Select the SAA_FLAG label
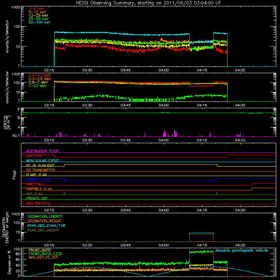The height and width of the screenshot is (280, 280). (34, 184)
